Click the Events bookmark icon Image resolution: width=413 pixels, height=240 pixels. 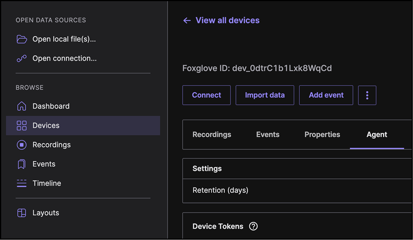(22, 164)
